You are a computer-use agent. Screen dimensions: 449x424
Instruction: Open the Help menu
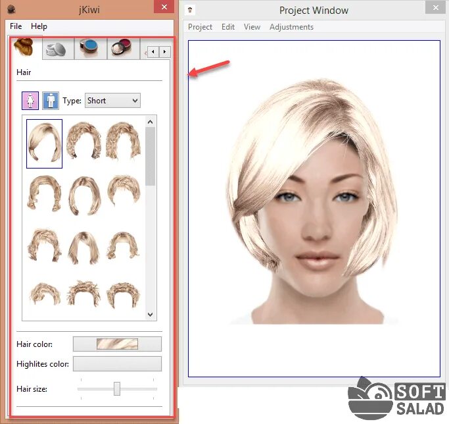[39, 26]
